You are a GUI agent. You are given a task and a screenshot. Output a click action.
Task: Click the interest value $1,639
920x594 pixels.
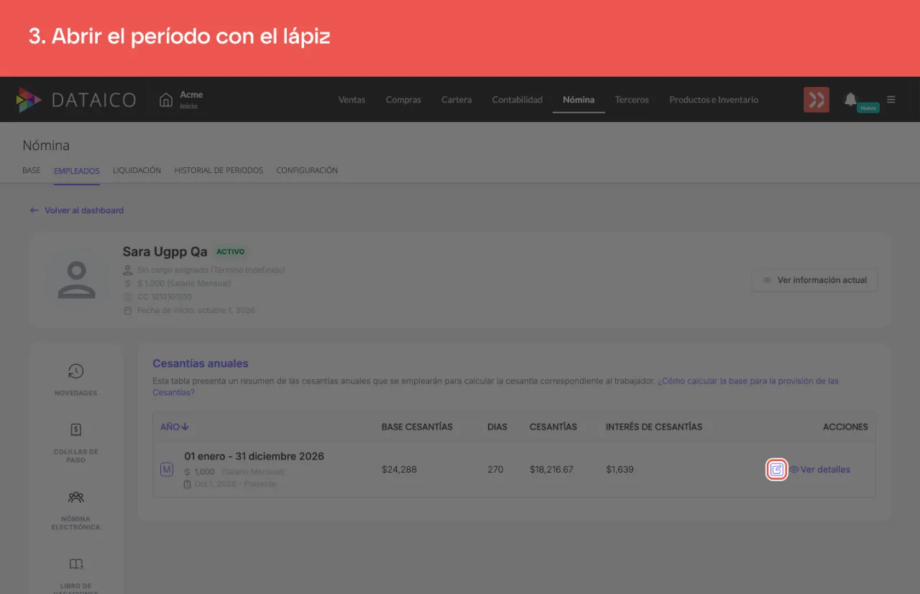[x=620, y=470]
